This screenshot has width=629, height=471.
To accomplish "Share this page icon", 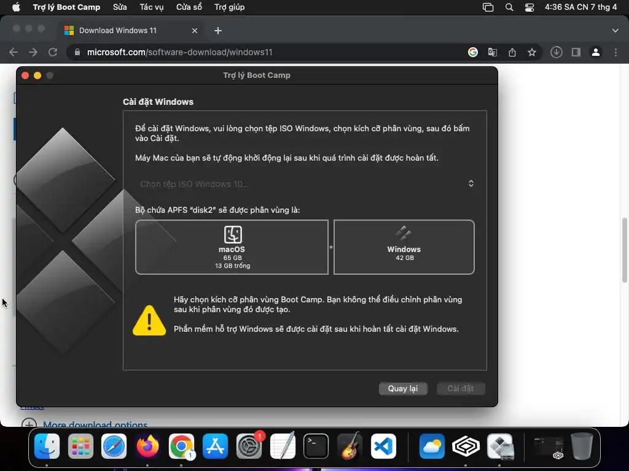I will point(512,52).
